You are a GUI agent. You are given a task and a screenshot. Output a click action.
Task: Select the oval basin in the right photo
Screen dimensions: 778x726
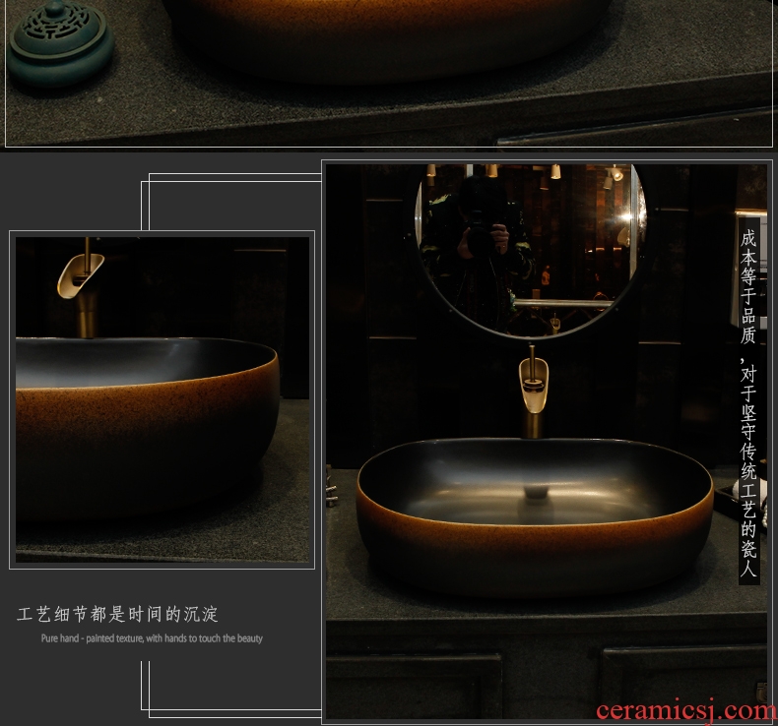535,512
